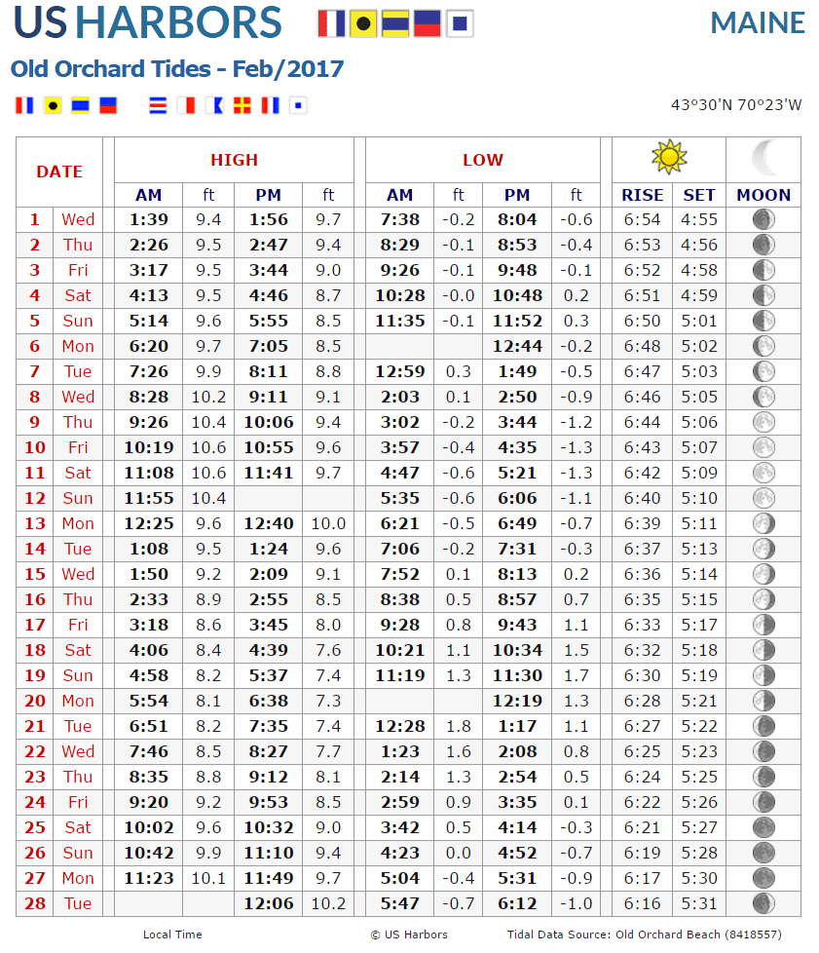
Task: Click high tide PM time 10:06 on Thu 9
Action: tap(269, 422)
